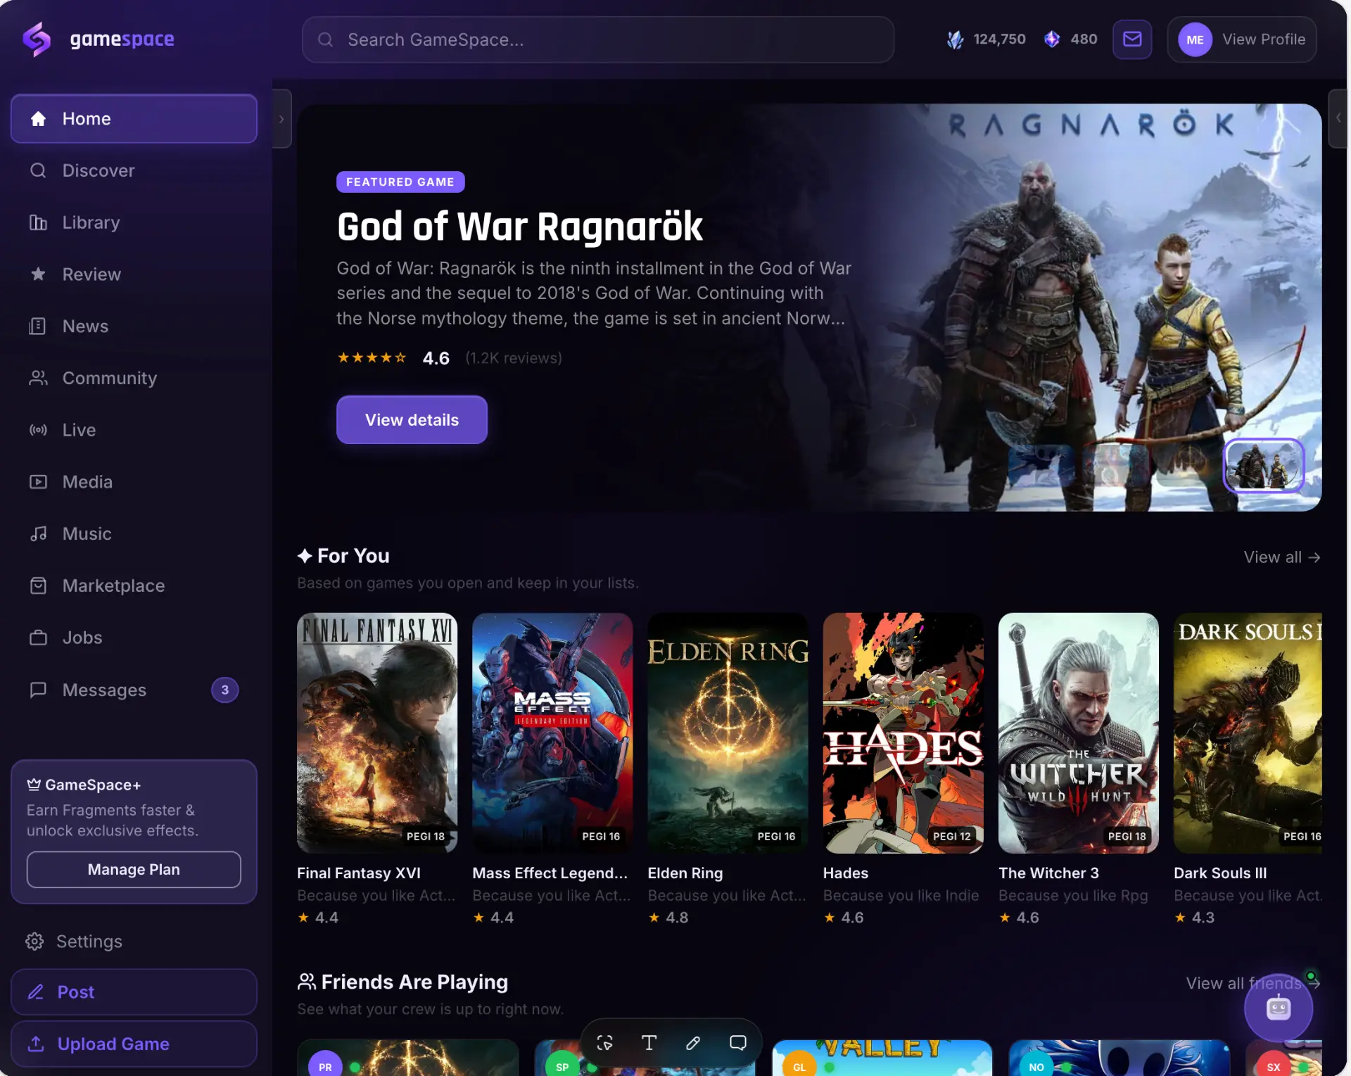The height and width of the screenshot is (1076, 1351).
Task: Open the Review section
Action: coord(134,274)
